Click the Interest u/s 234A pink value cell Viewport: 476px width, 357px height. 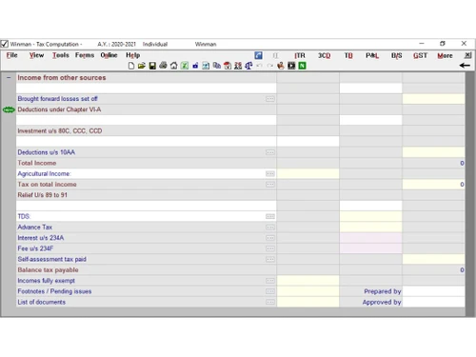click(x=370, y=238)
